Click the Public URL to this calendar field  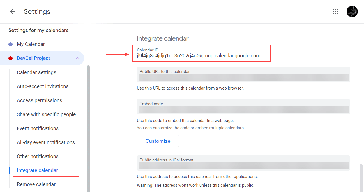point(243,74)
